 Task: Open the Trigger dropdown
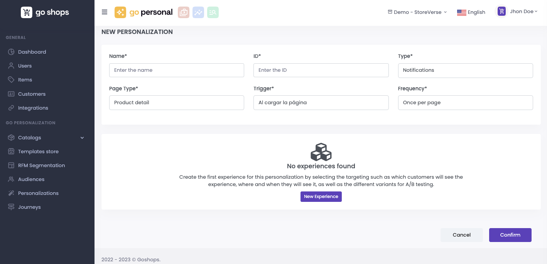(x=321, y=103)
